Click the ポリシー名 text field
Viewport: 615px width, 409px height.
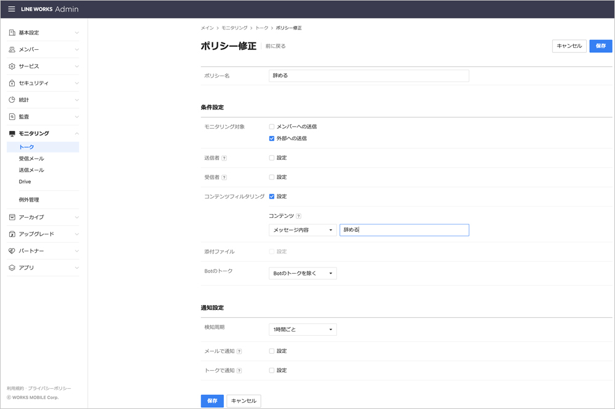click(369, 76)
